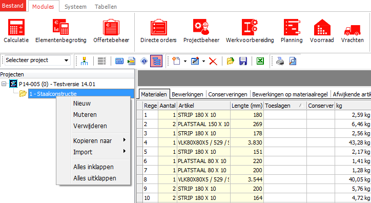371x203 pixels.
Task: Switch to the Modules ribbon tab
Action: [x=43, y=7]
